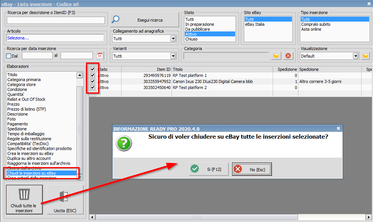Uncheck the RP Test platform 2 row
This screenshot has height=222, width=373.
tap(92, 88)
